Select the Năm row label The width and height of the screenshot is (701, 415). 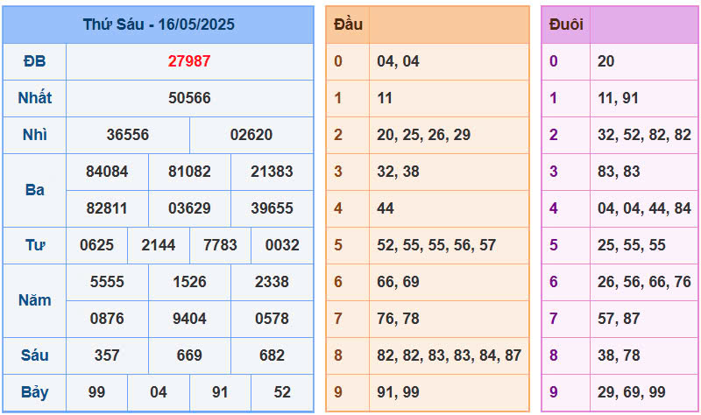(x=35, y=300)
